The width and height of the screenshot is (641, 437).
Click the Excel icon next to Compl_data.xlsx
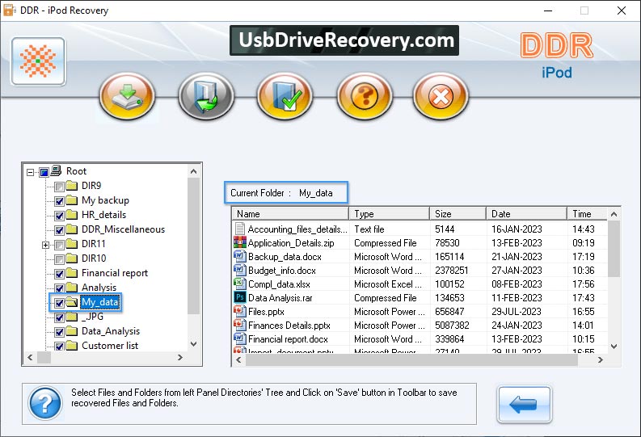[x=240, y=284]
